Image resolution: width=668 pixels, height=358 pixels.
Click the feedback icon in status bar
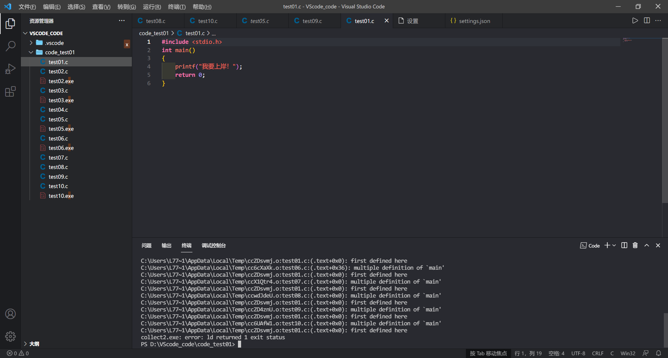[645, 353]
